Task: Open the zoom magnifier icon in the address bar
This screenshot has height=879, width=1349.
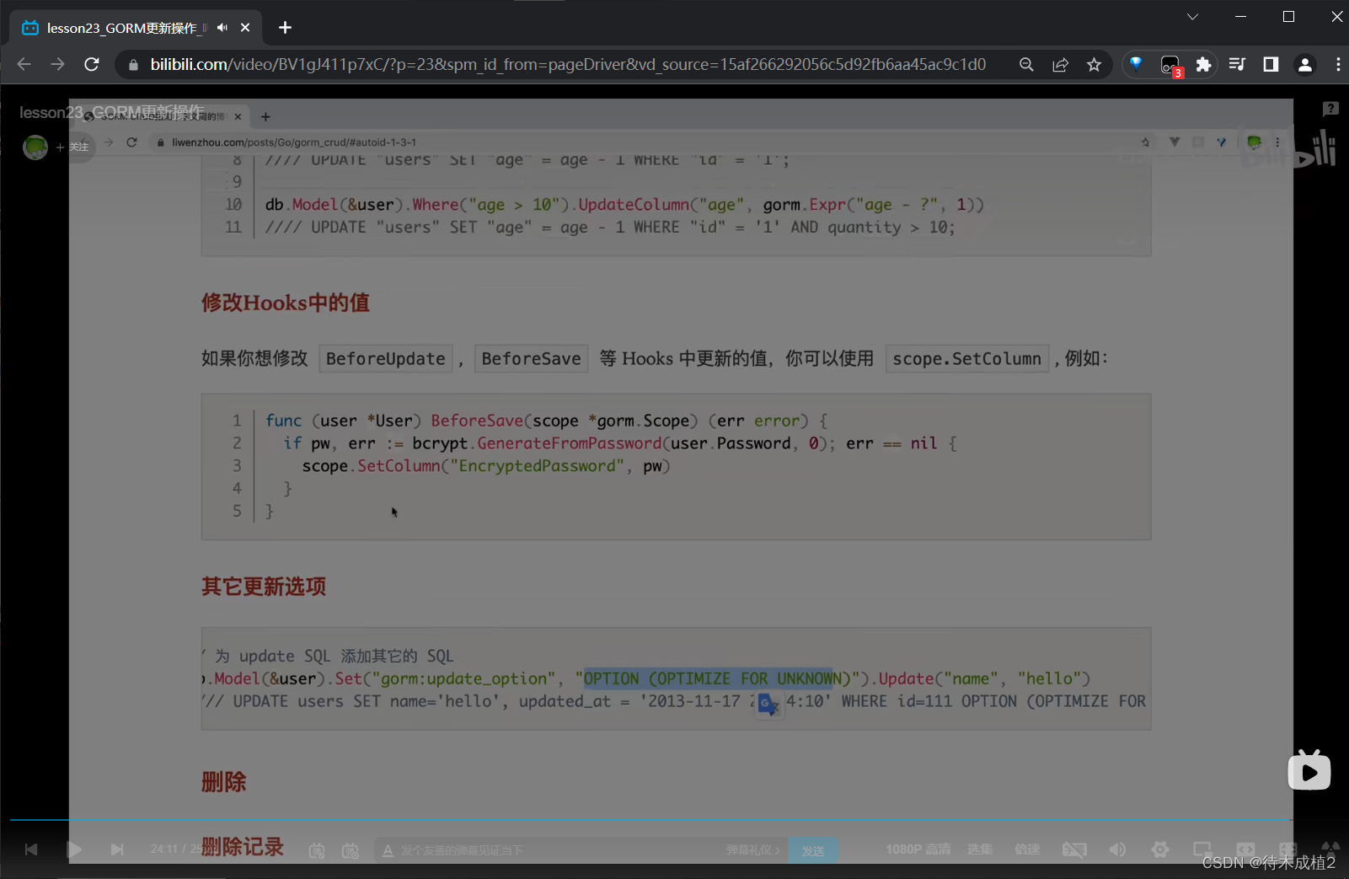Action: [x=1026, y=65]
